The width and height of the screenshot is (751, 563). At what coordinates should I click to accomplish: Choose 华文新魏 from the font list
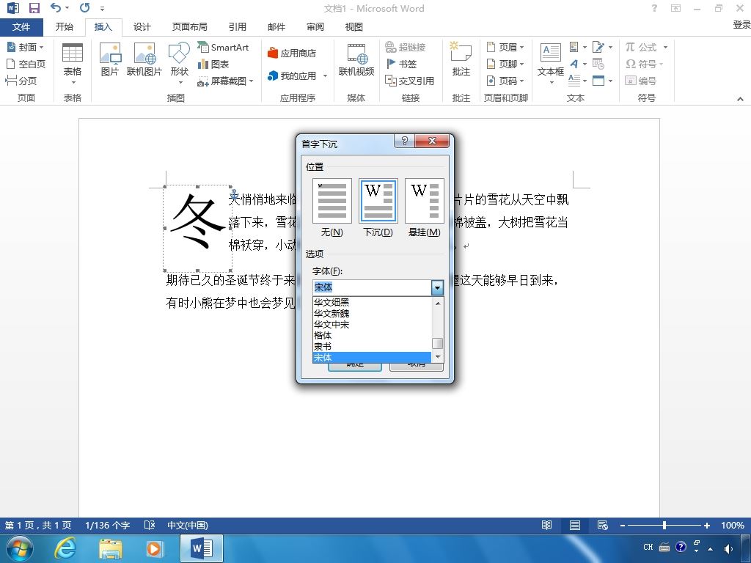pyautogui.click(x=372, y=313)
